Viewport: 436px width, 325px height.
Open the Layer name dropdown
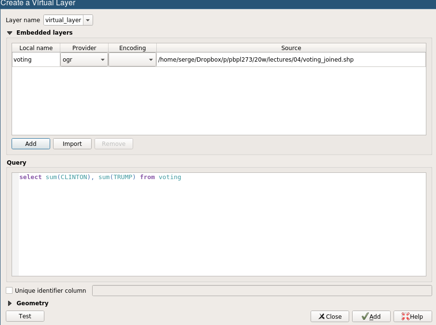pyautogui.click(x=88, y=20)
